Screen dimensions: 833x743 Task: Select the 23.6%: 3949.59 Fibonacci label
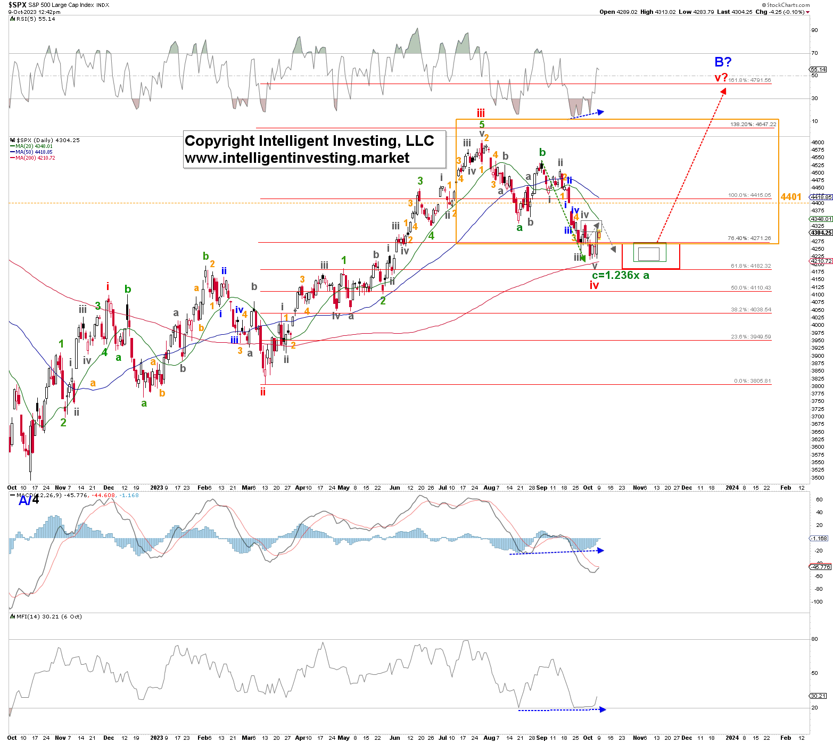point(751,336)
